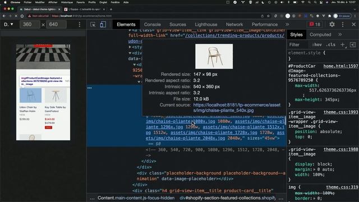
Task: Open the browser home page
Action: tap(22, 16)
